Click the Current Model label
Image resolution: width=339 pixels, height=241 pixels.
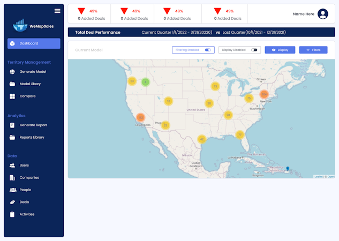[x=89, y=50]
